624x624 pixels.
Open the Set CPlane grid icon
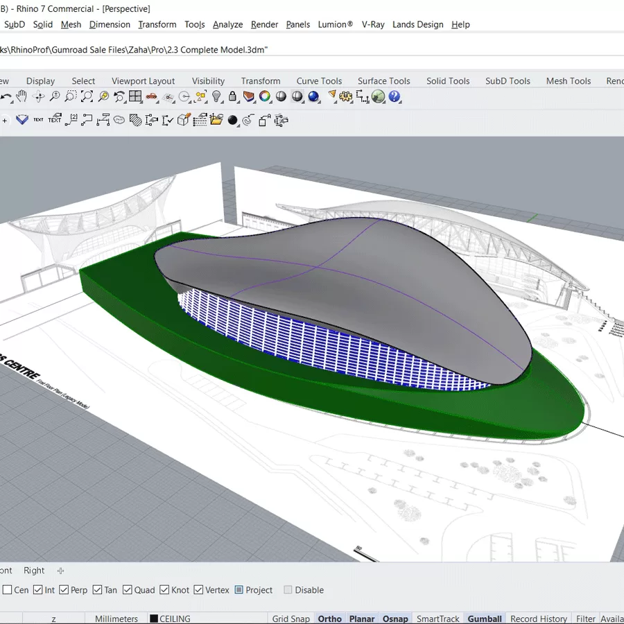168,96
